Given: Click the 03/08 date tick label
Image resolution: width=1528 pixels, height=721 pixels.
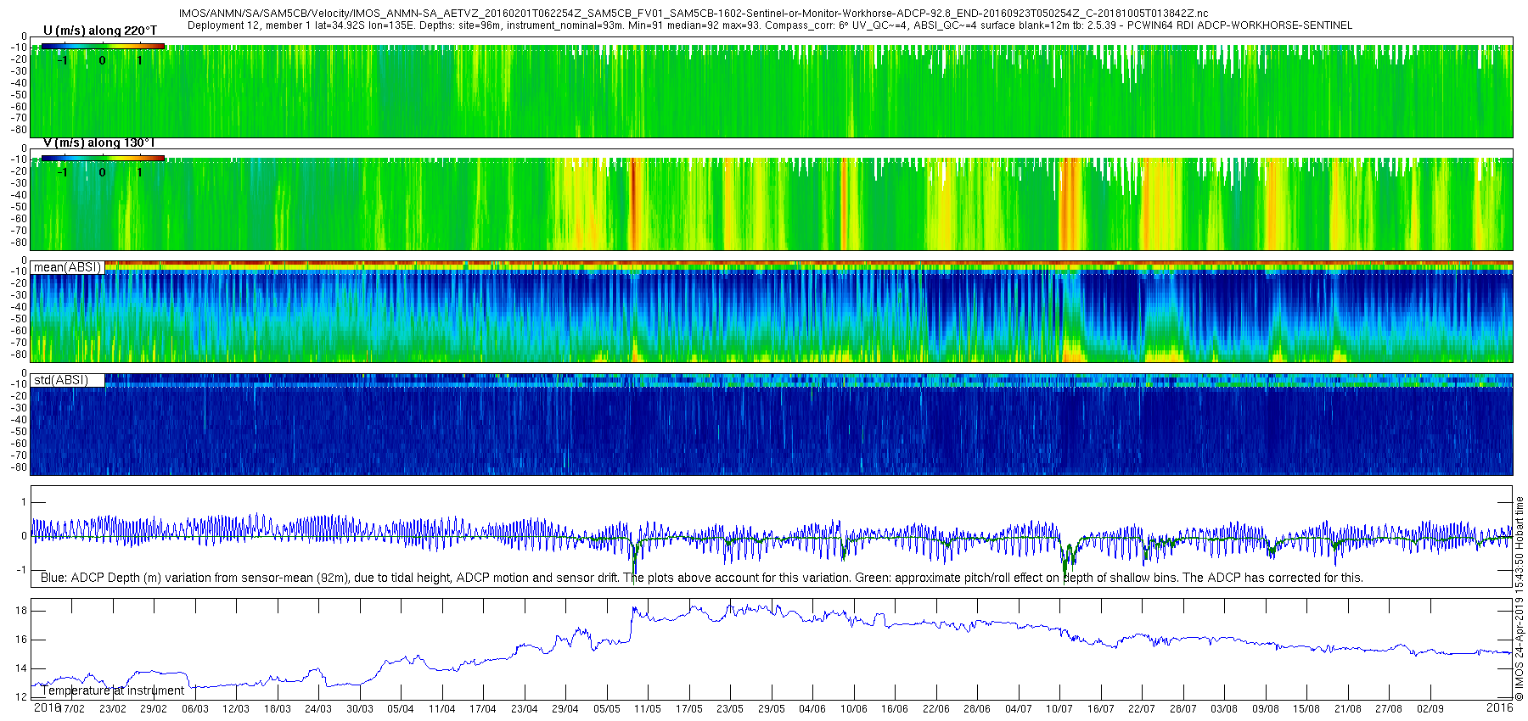Looking at the screenshot, I should 1224,709.
